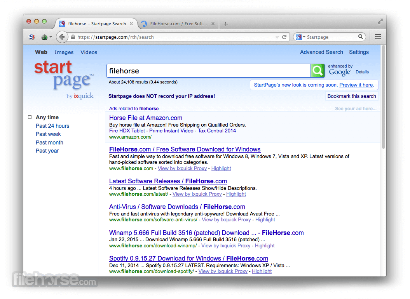Screen dimensions: 410x299
Task: Open the Prime Instant Video ad link
Action: coord(171,131)
